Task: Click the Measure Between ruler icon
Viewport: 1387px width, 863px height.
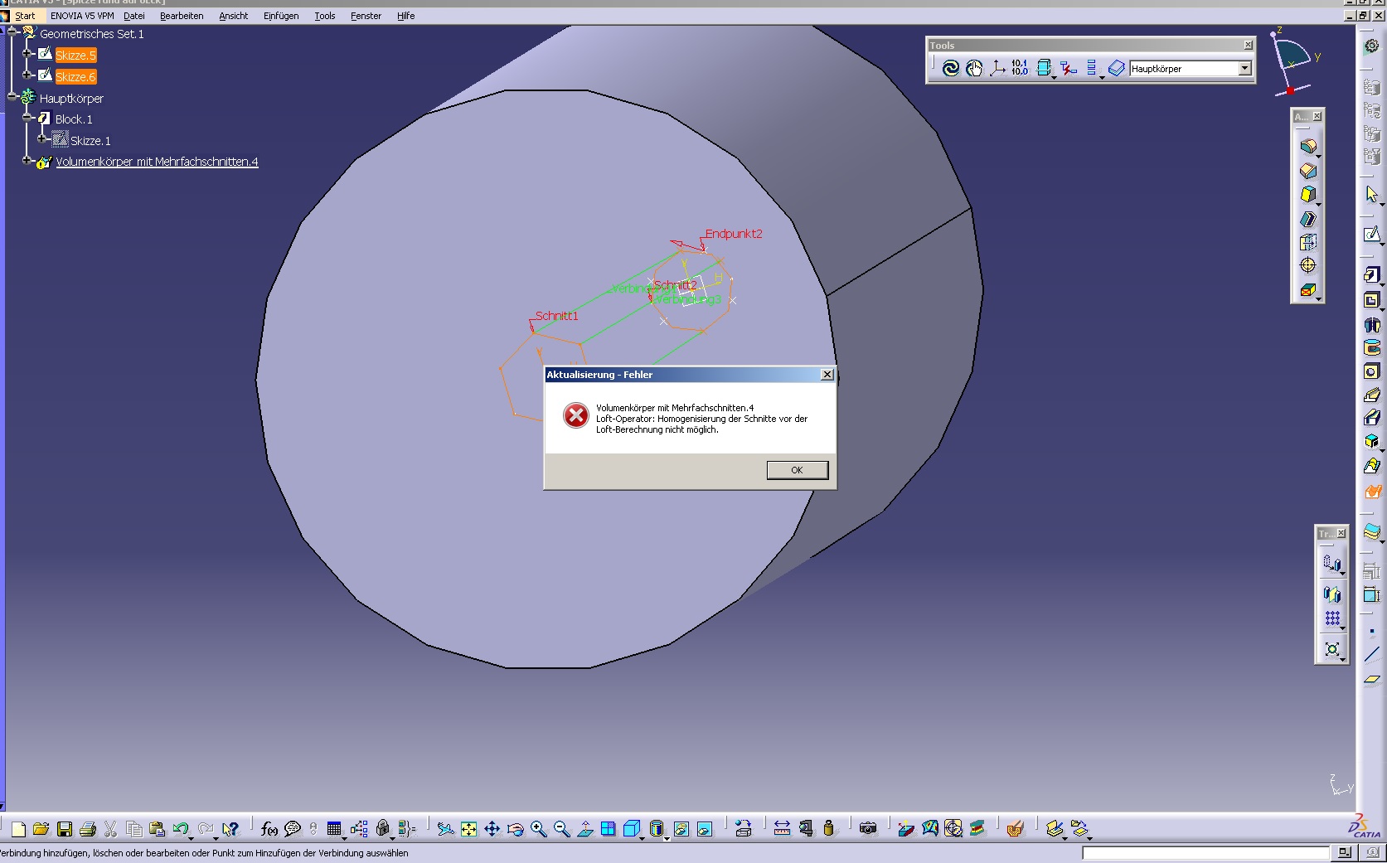Action: point(782,829)
